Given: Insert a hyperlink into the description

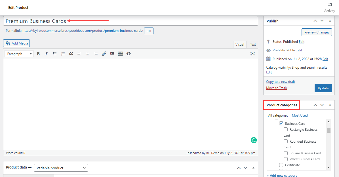Looking at the screenshot, I should [104, 54].
